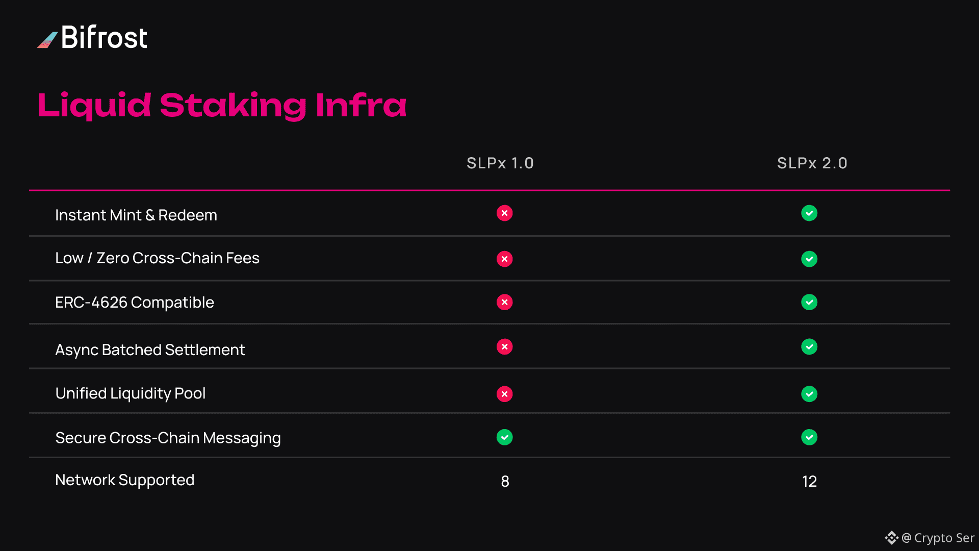
Task: Click red X for Async Batched Settlement
Action: [x=504, y=347]
